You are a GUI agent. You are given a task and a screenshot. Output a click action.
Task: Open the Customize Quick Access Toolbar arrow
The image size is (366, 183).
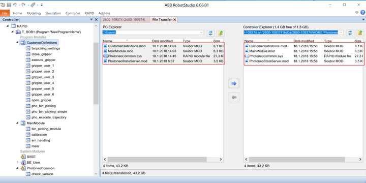coord(42,5)
